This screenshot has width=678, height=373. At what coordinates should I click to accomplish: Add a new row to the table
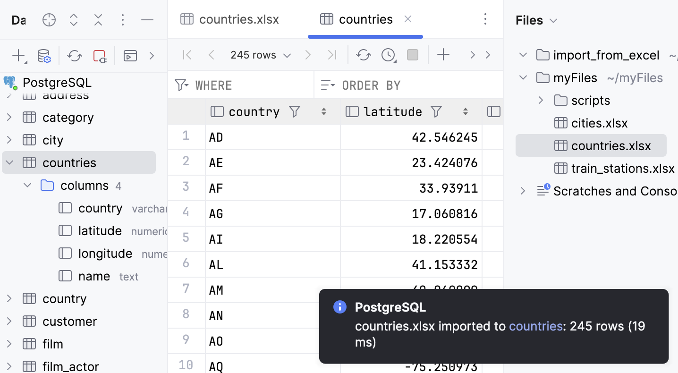[443, 55]
